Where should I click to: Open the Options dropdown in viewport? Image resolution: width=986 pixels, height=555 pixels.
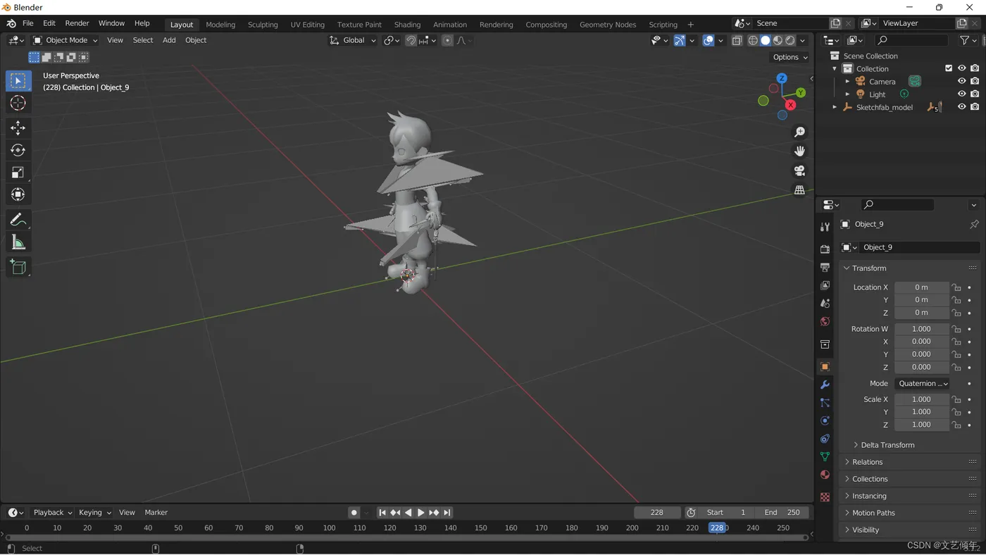790,57
